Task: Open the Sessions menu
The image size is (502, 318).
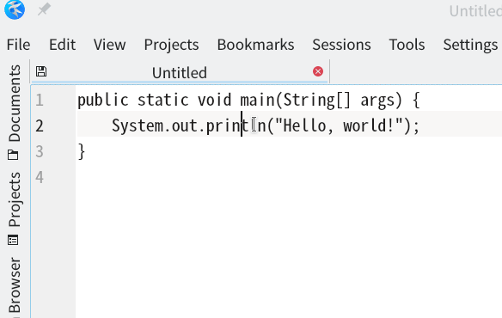Action: pyautogui.click(x=341, y=45)
